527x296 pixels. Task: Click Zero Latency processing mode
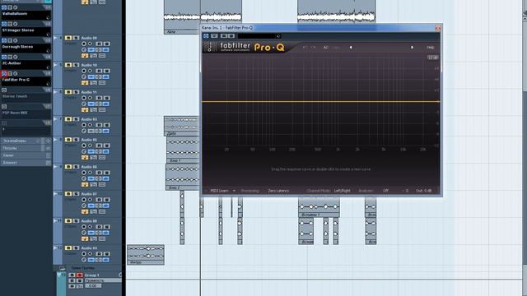point(278,191)
